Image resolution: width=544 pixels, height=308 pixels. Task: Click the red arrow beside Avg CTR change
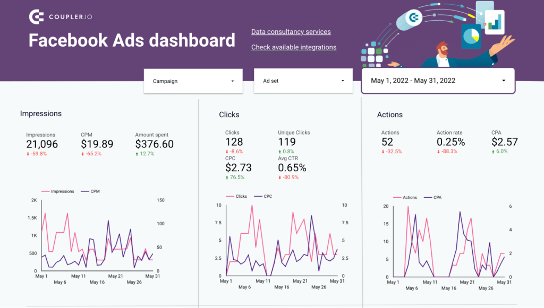[x=278, y=177]
